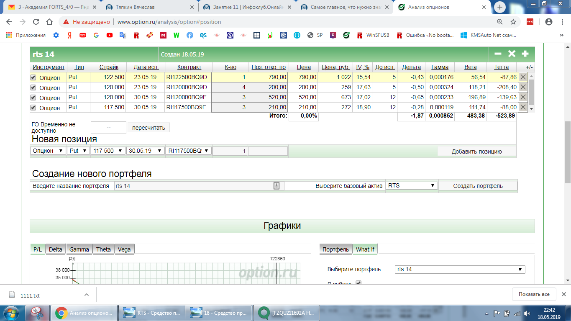Screen dimensions: 571x321
Task: Remove the RI117500BQ9E option row
Action: point(523,107)
